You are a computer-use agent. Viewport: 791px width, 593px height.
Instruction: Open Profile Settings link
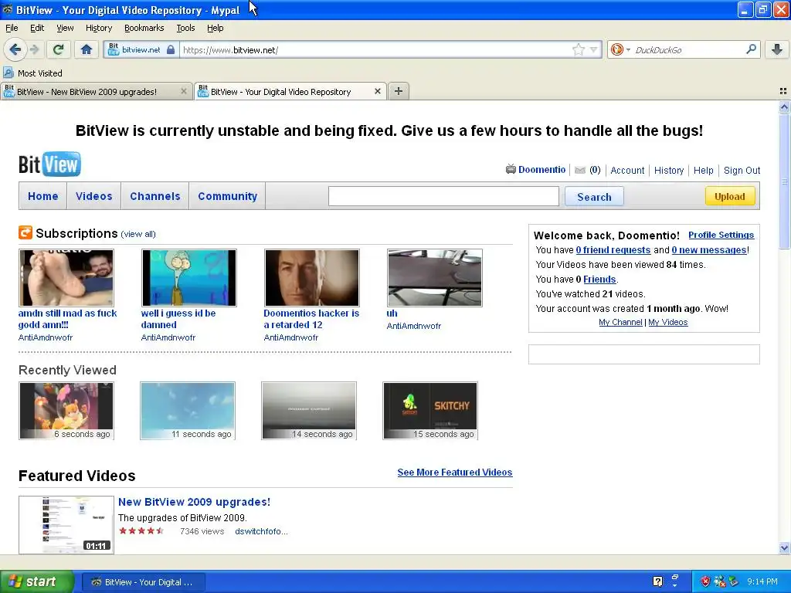click(x=721, y=235)
